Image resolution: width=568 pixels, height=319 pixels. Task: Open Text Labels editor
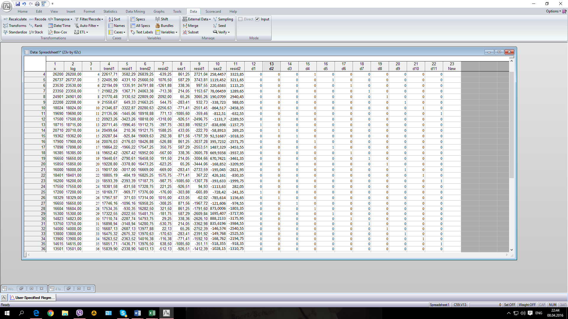(x=142, y=32)
